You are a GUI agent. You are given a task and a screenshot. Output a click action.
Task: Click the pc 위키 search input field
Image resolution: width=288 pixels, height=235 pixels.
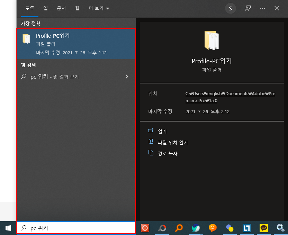(x=76, y=228)
